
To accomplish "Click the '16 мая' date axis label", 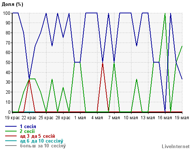I will click(x=165, y=118).
